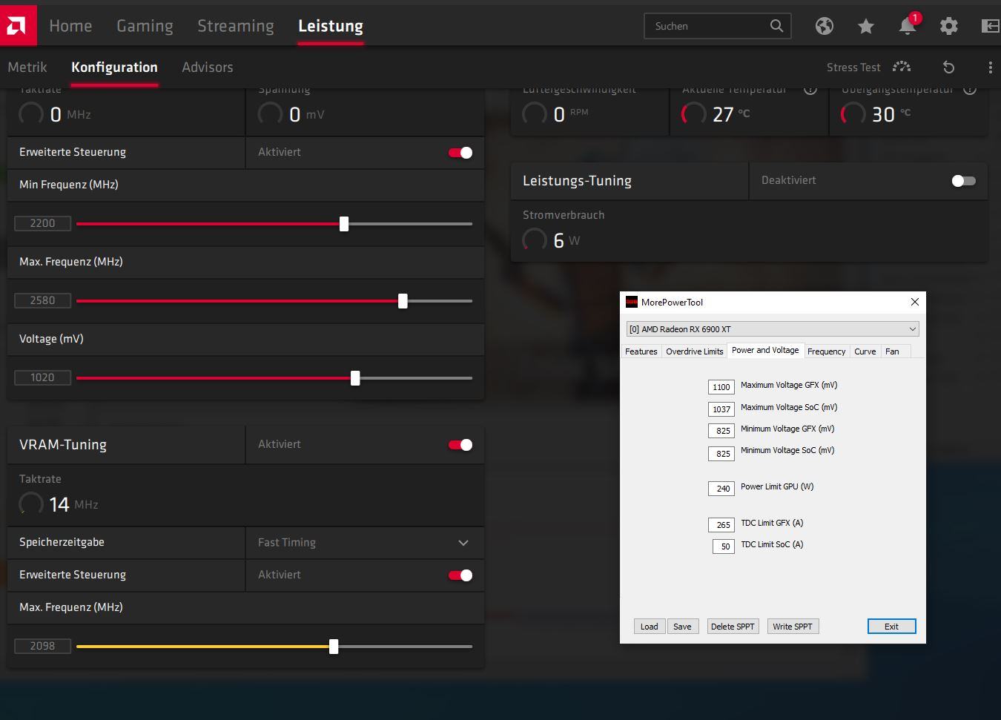
Task: Click the Min Frequenz 2200 value box
Action: (42, 223)
